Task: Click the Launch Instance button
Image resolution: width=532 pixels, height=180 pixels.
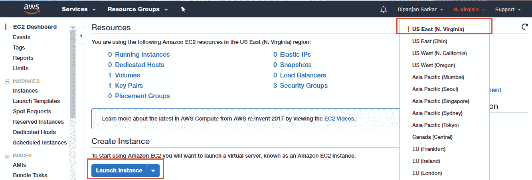Action: pos(119,171)
